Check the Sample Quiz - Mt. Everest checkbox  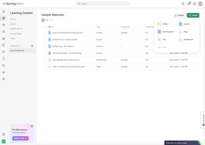pyautogui.click(x=44, y=46)
